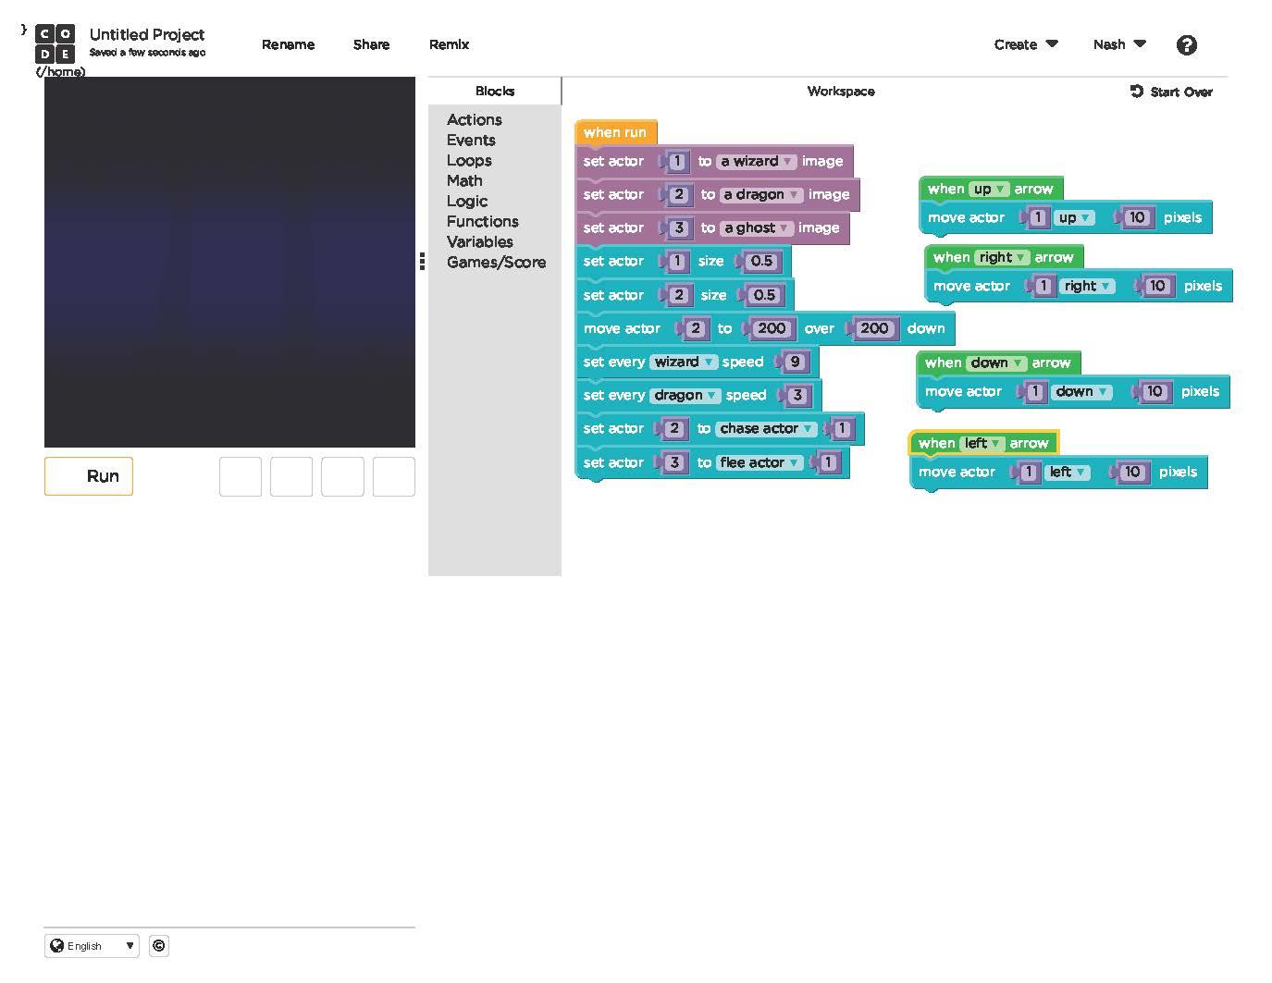Open the Nash account dropdown
This screenshot has width=1272, height=983.
click(x=1119, y=44)
